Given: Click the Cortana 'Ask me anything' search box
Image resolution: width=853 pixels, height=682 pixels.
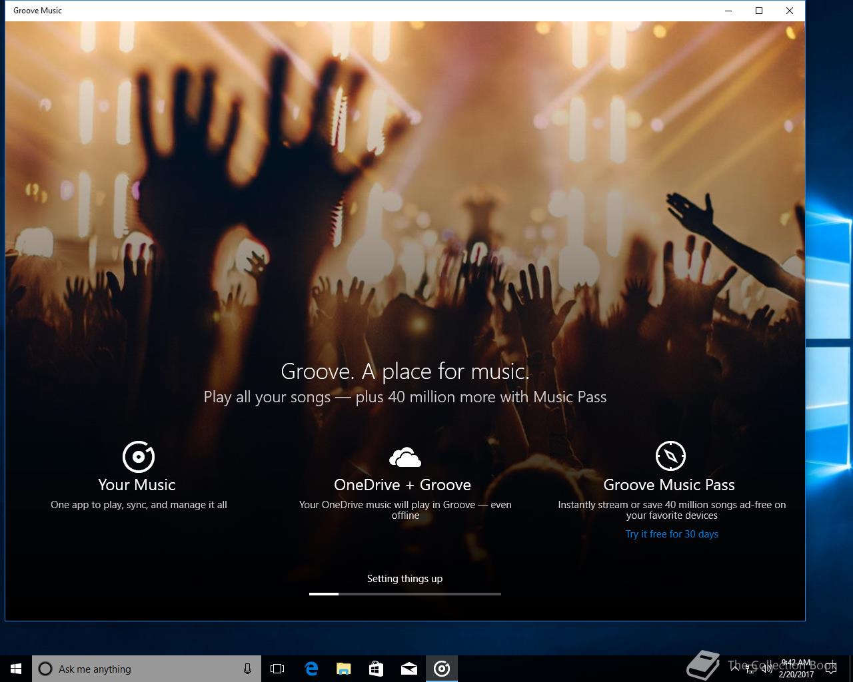Looking at the screenshot, I should [x=146, y=669].
